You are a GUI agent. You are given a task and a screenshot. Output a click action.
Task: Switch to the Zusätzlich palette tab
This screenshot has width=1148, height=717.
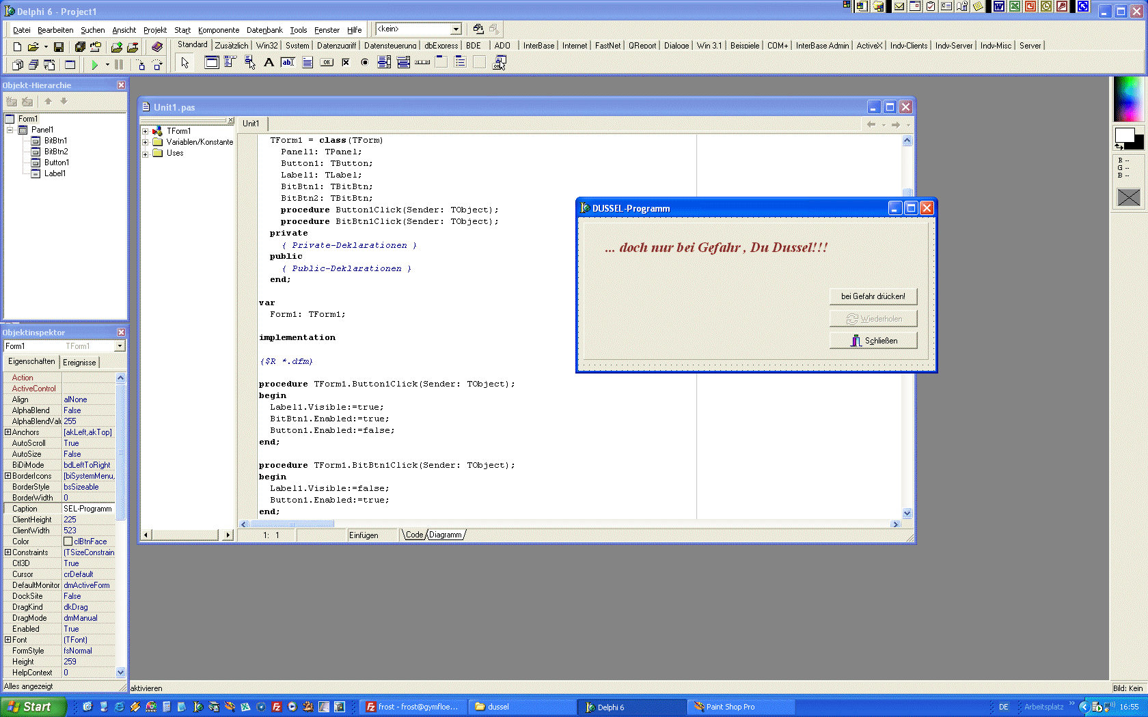pyautogui.click(x=232, y=46)
